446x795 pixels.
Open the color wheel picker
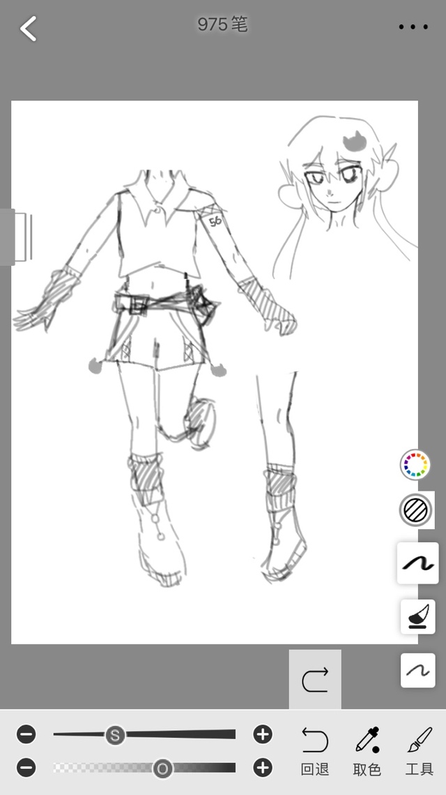[x=415, y=465]
